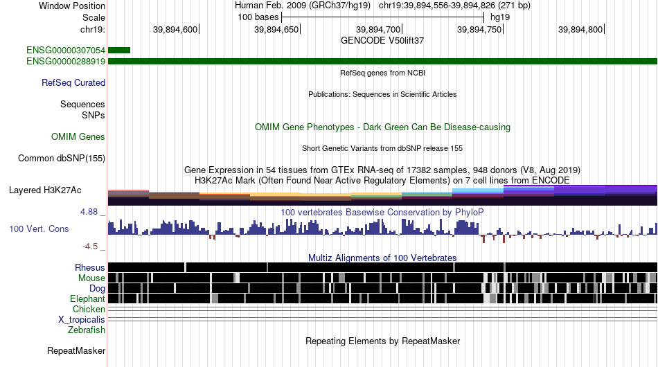658x367 pixels.
Task: Click the Window Position label
Action: tap(72, 6)
